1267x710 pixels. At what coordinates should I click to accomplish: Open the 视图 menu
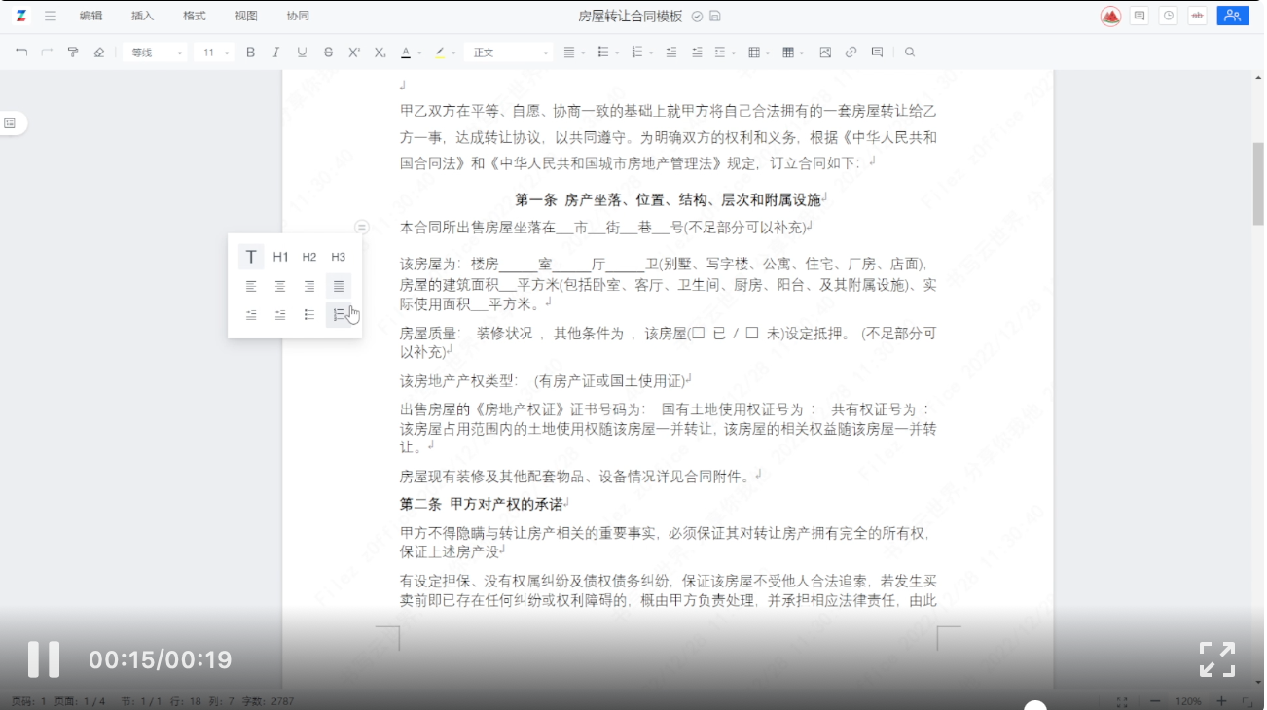tap(246, 16)
